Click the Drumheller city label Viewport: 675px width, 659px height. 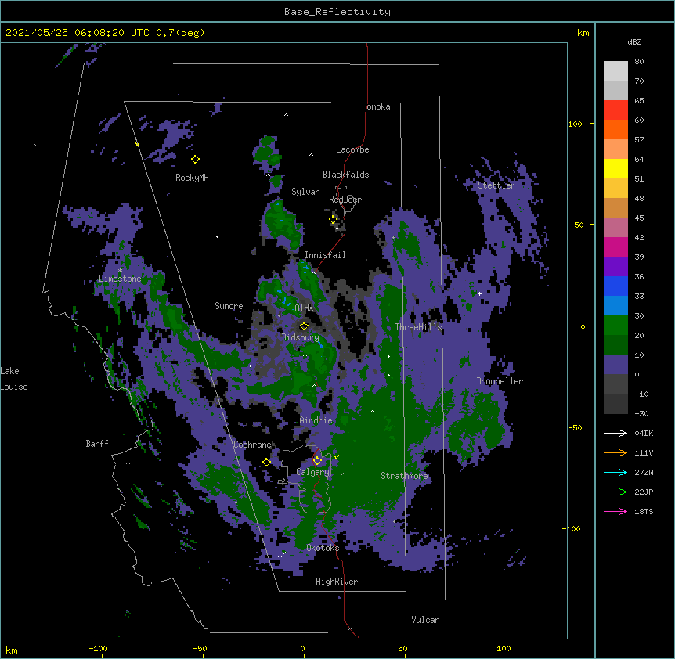[x=500, y=381]
